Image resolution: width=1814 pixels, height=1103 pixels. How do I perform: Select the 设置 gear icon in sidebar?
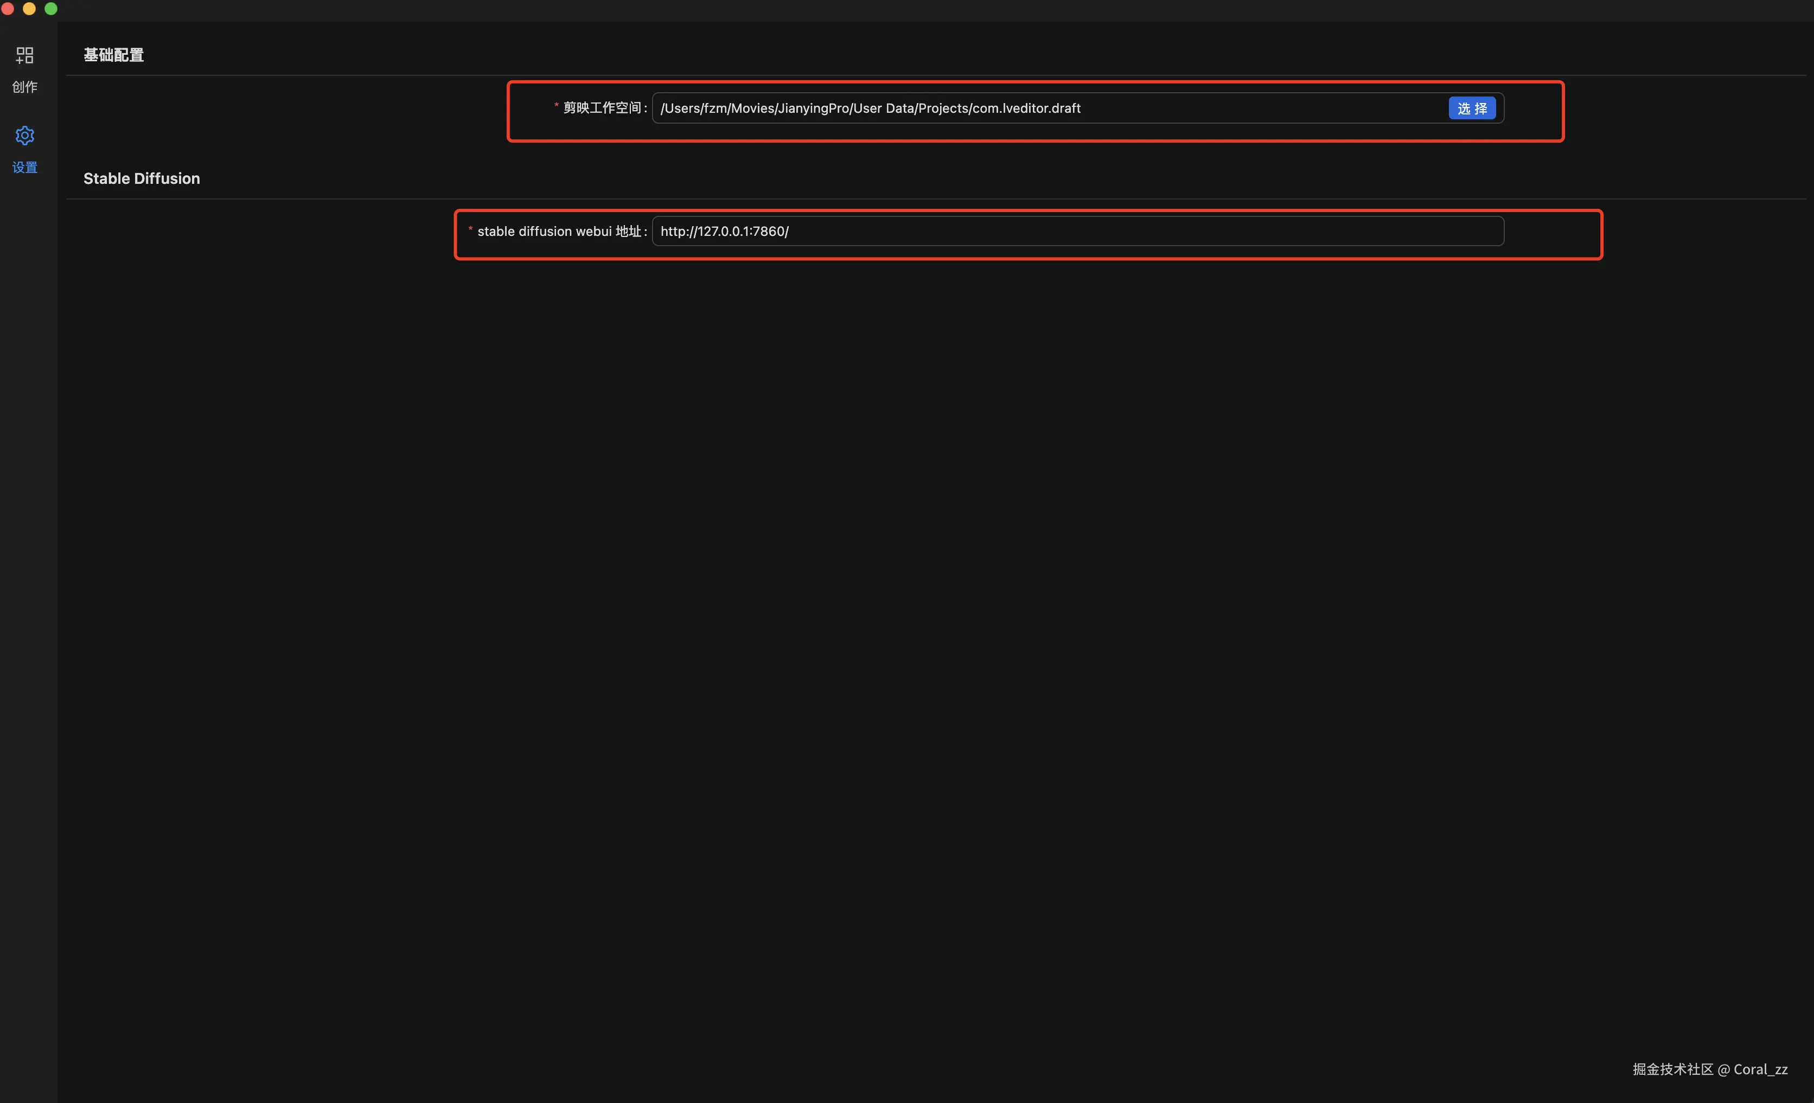25,136
